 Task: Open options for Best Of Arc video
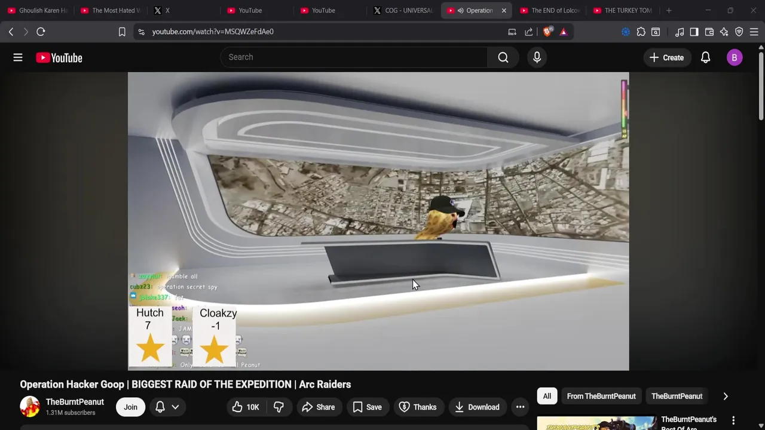click(x=733, y=421)
